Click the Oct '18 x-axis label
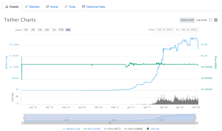This screenshot has height=131, width=222. tap(196, 107)
